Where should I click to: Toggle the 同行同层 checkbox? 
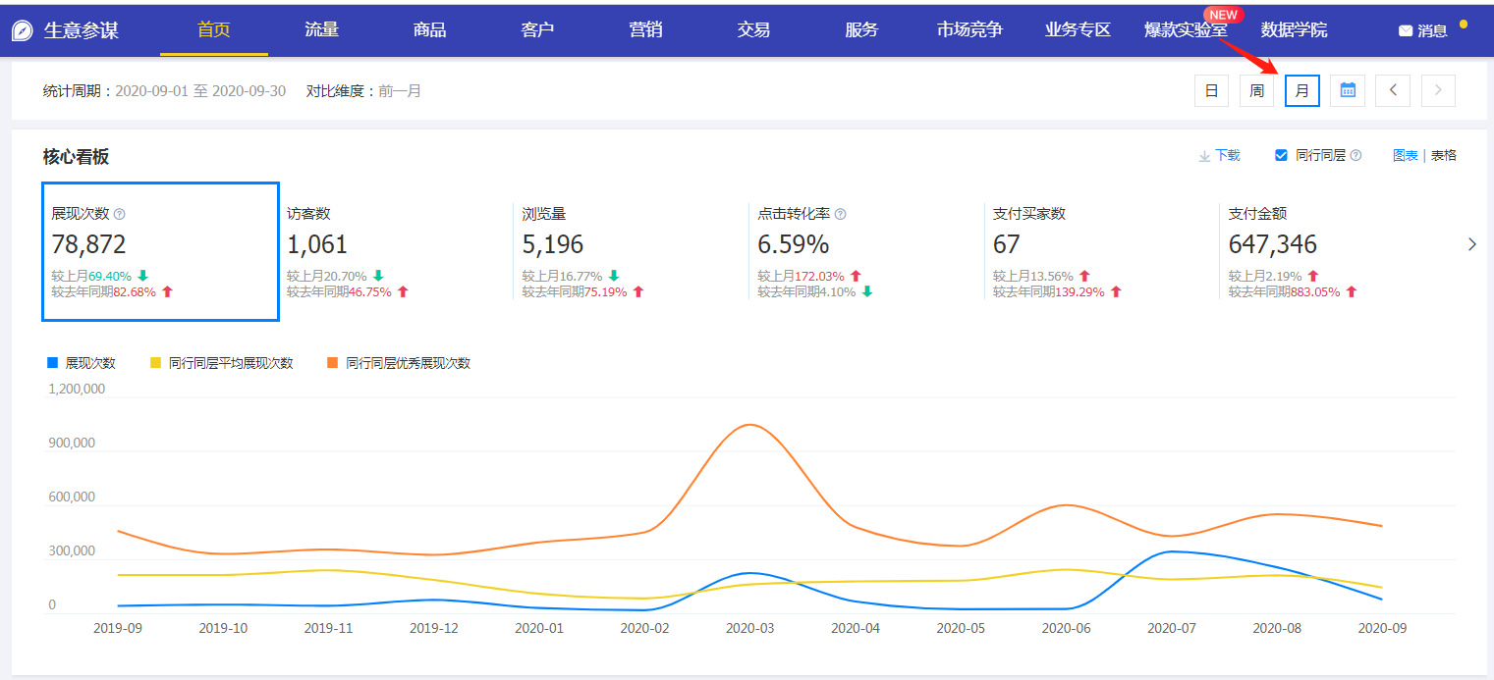[1281, 155]
